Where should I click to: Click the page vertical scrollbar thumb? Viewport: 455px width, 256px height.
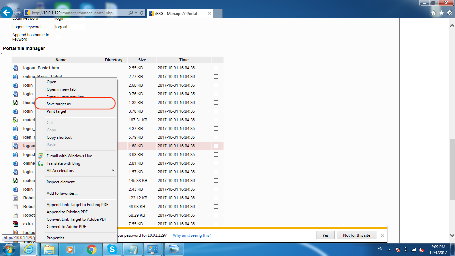coord(452,169)
